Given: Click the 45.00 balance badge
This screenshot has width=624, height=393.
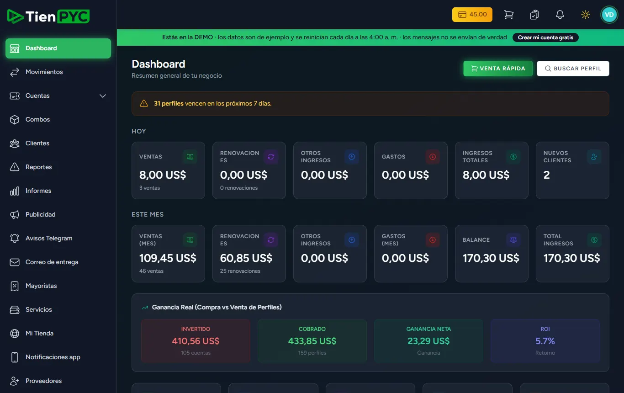Looking at the screenshot, I should tap(472, 15).
